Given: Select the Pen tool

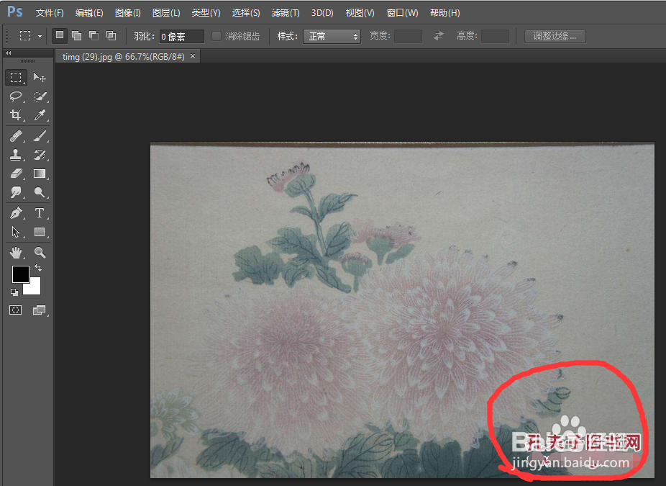Looking at the screenshot, I should click(16, 212).
